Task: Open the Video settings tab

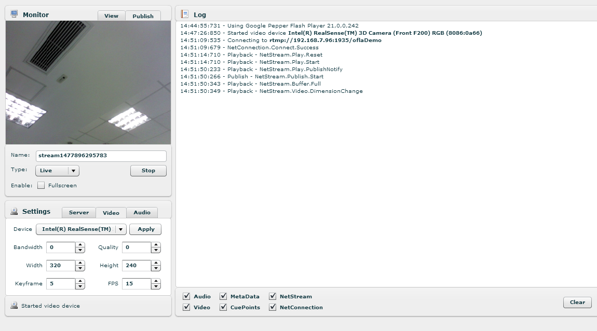Action: 111,213
